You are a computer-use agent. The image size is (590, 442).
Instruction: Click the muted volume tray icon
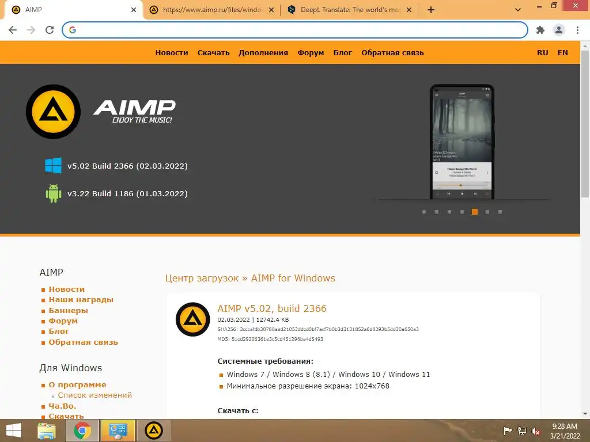click(x=536, y=431)
